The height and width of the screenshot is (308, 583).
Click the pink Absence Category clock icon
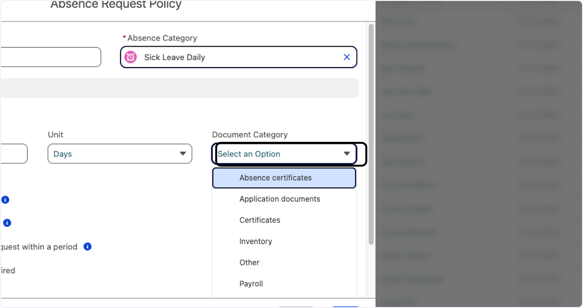(131, 57)
